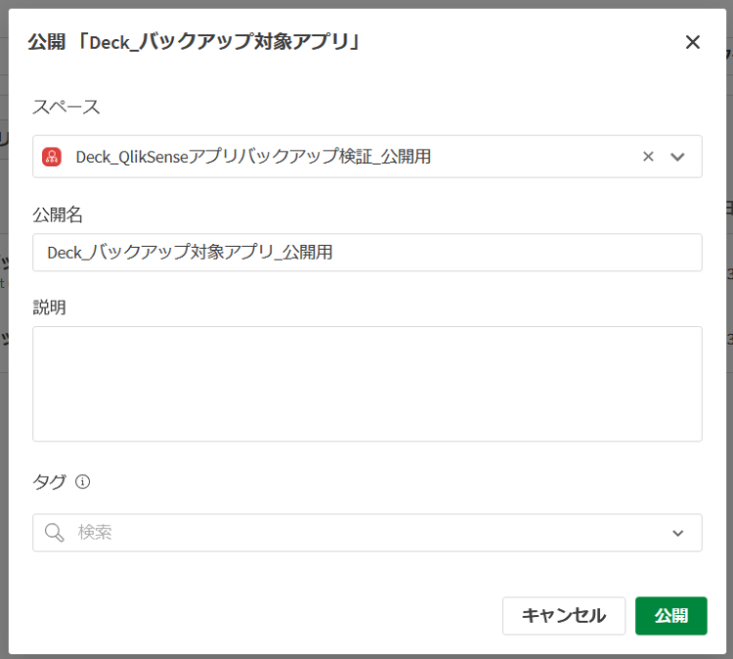Click the スペース label

click(65, 107)
